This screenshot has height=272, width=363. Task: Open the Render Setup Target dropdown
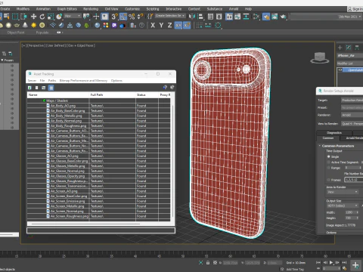(x=352, y=100)
